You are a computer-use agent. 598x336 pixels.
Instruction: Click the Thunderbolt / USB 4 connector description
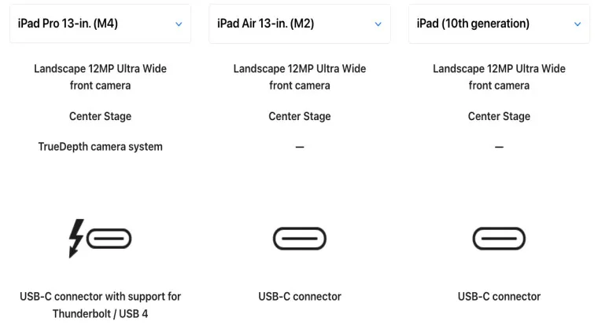click(100, 305)
